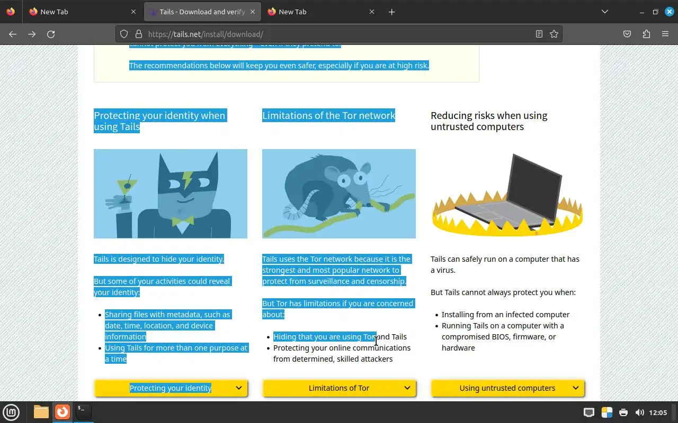Viewport: 678px width, 423px height.
Task: Show site padlock security information
Action: (x=139, y=34)
